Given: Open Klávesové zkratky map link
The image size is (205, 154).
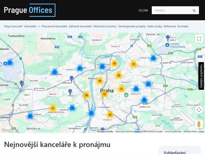Looking at the screenshot, I should (x=105, y=132).
